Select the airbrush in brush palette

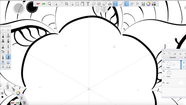pos(8,36)
